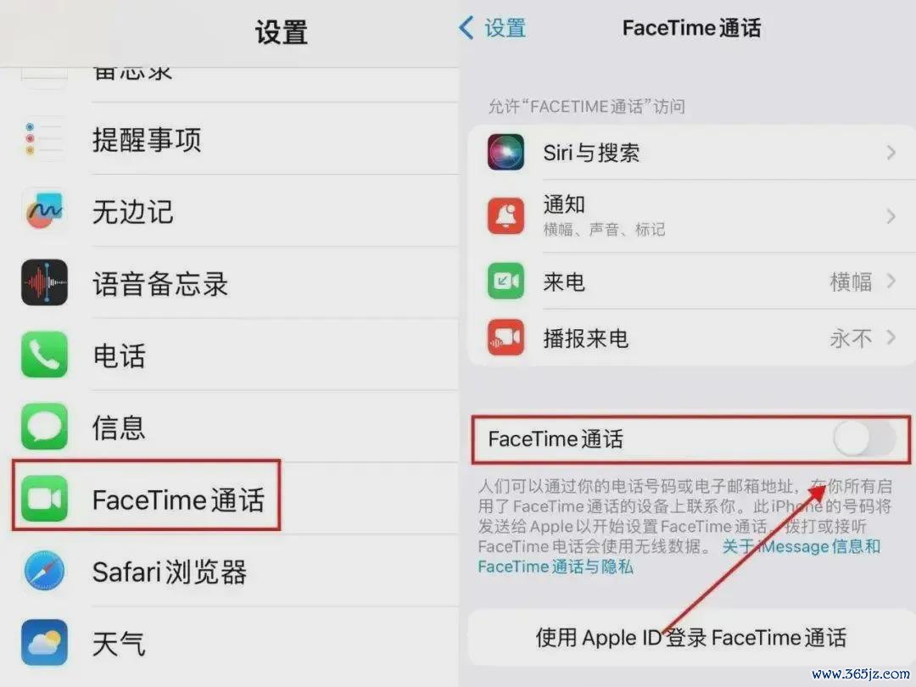The image size is (916, 687).
Task: Expand the 通知 row chevron
Action: point(891,216)
